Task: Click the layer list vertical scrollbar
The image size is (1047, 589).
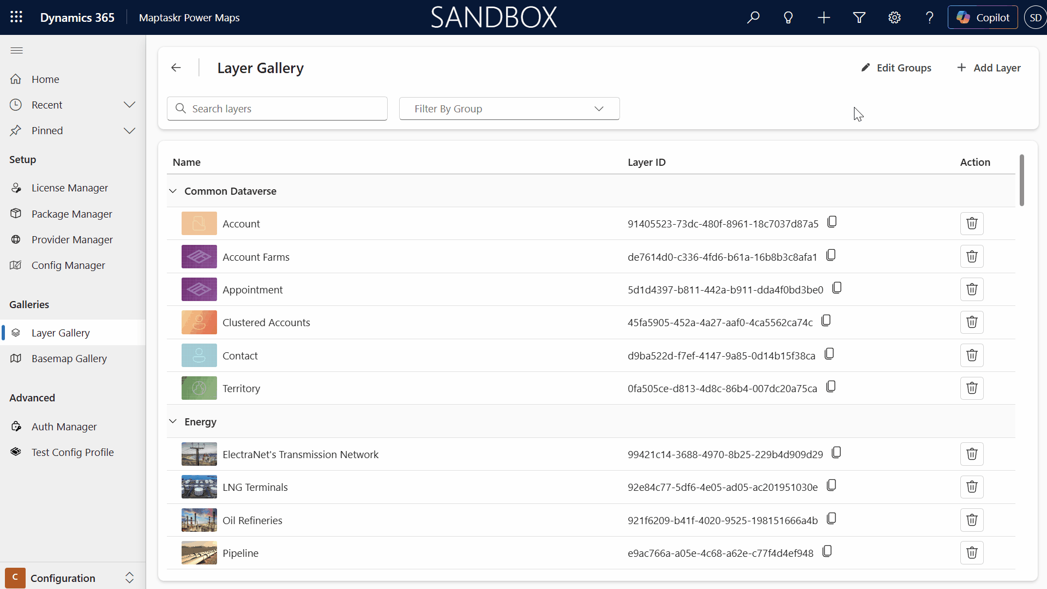Action: click(1021, 180)
